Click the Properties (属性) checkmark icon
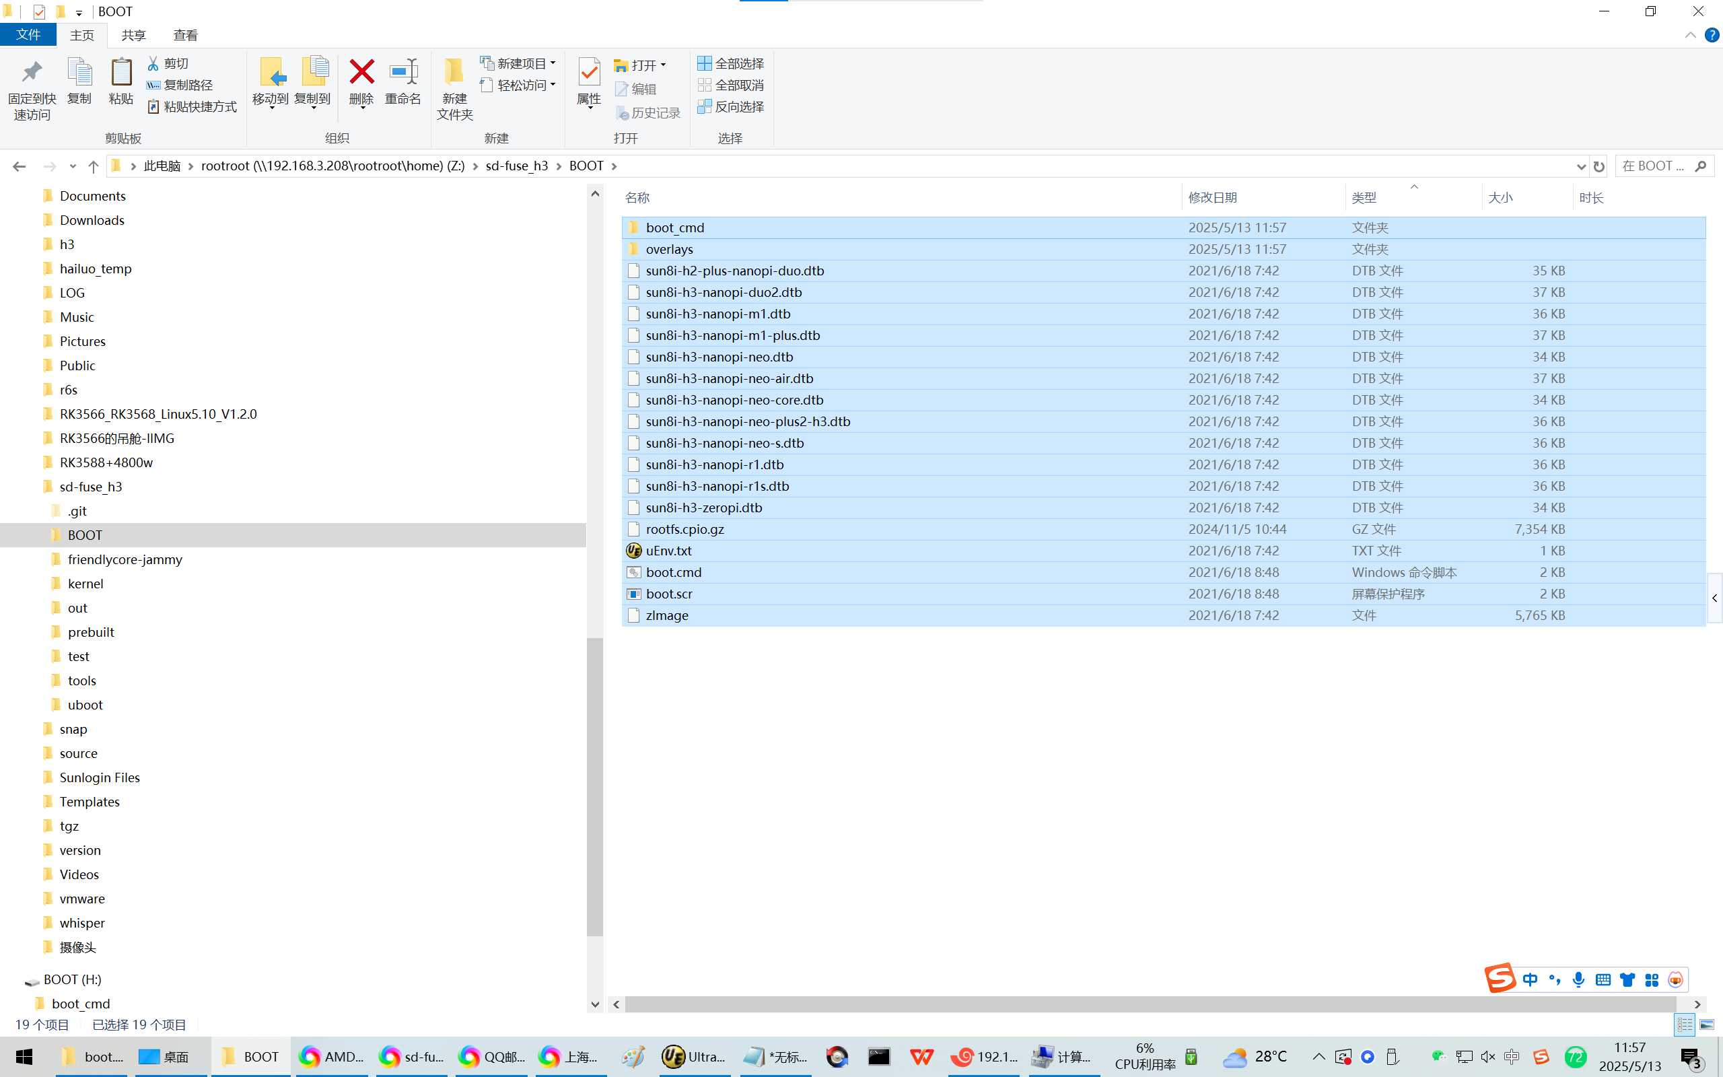This screenshot has height=1077, width=1723. pos(589,73)
